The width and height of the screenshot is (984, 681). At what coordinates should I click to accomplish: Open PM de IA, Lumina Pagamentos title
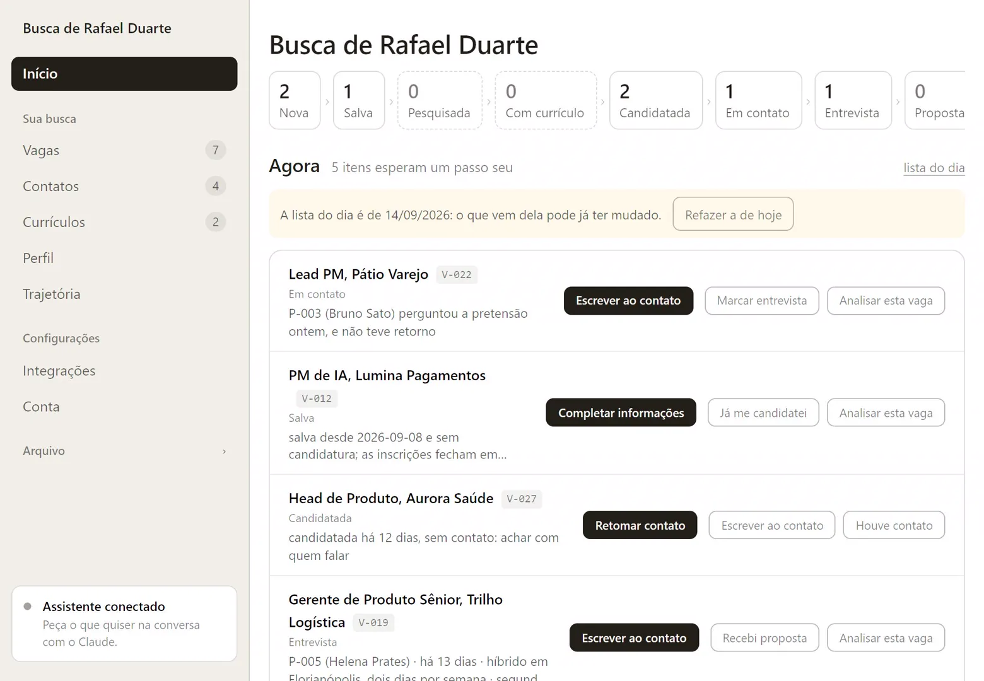coord(387,375)
